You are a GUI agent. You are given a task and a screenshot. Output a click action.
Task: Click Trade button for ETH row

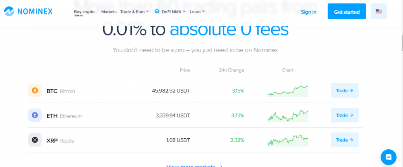click(345, 115)
